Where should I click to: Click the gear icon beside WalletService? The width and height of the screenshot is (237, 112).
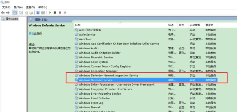(76, 34)
